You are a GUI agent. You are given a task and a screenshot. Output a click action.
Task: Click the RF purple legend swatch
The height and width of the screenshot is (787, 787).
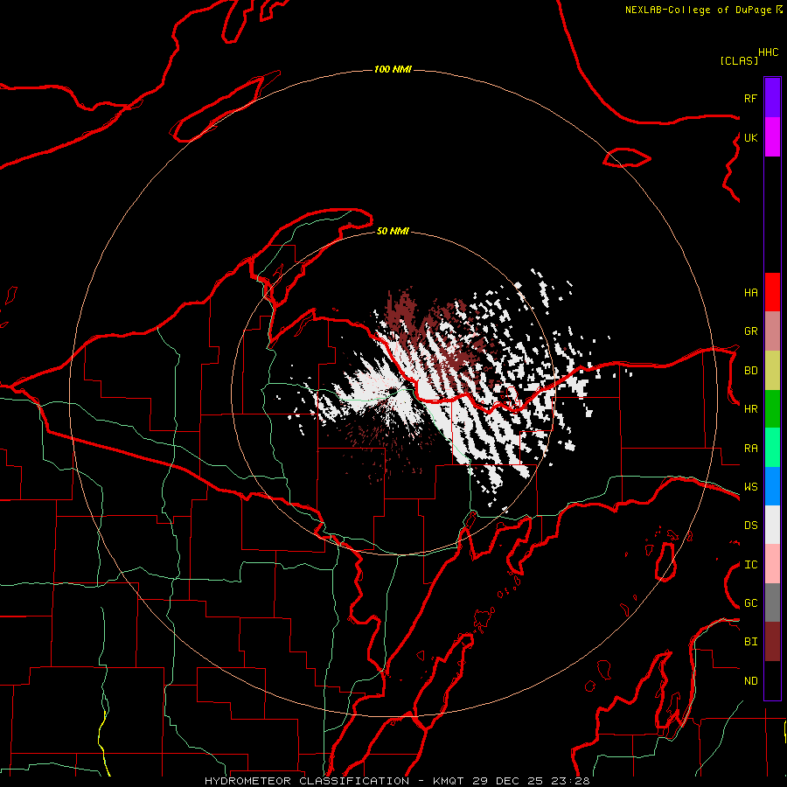[x=772, y=98]
